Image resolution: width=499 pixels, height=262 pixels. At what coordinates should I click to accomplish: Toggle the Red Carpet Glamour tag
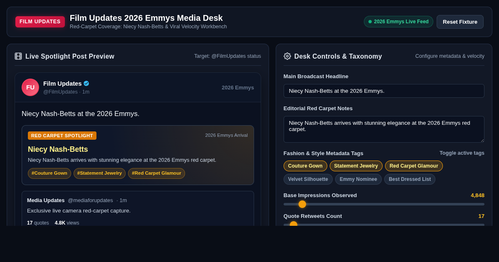pos(414,166)
